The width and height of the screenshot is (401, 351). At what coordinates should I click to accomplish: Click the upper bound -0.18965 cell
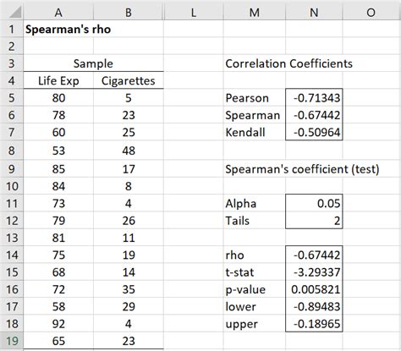point(314,324)
